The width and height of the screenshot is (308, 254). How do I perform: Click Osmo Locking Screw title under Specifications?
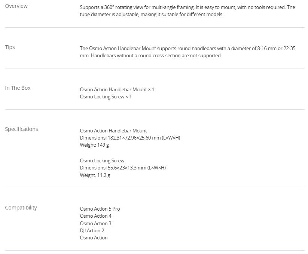coord(102,160)
